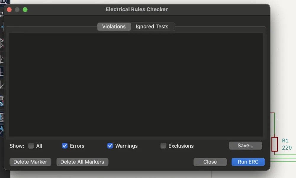Toggle the Warnings checkbox off

(110, 146)
